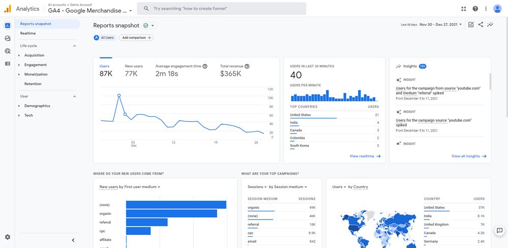Open Reports snapshot status dropdown arrow
The height and width of the screenshot is (248, 508).
pyautogui.click(x=152, y=25)
